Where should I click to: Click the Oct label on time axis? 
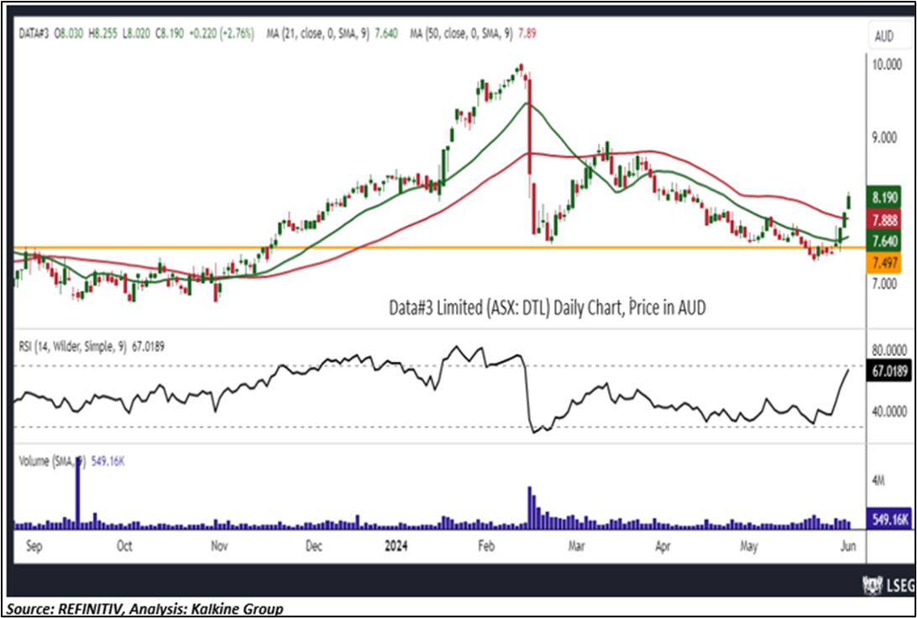tap(123, 547)
